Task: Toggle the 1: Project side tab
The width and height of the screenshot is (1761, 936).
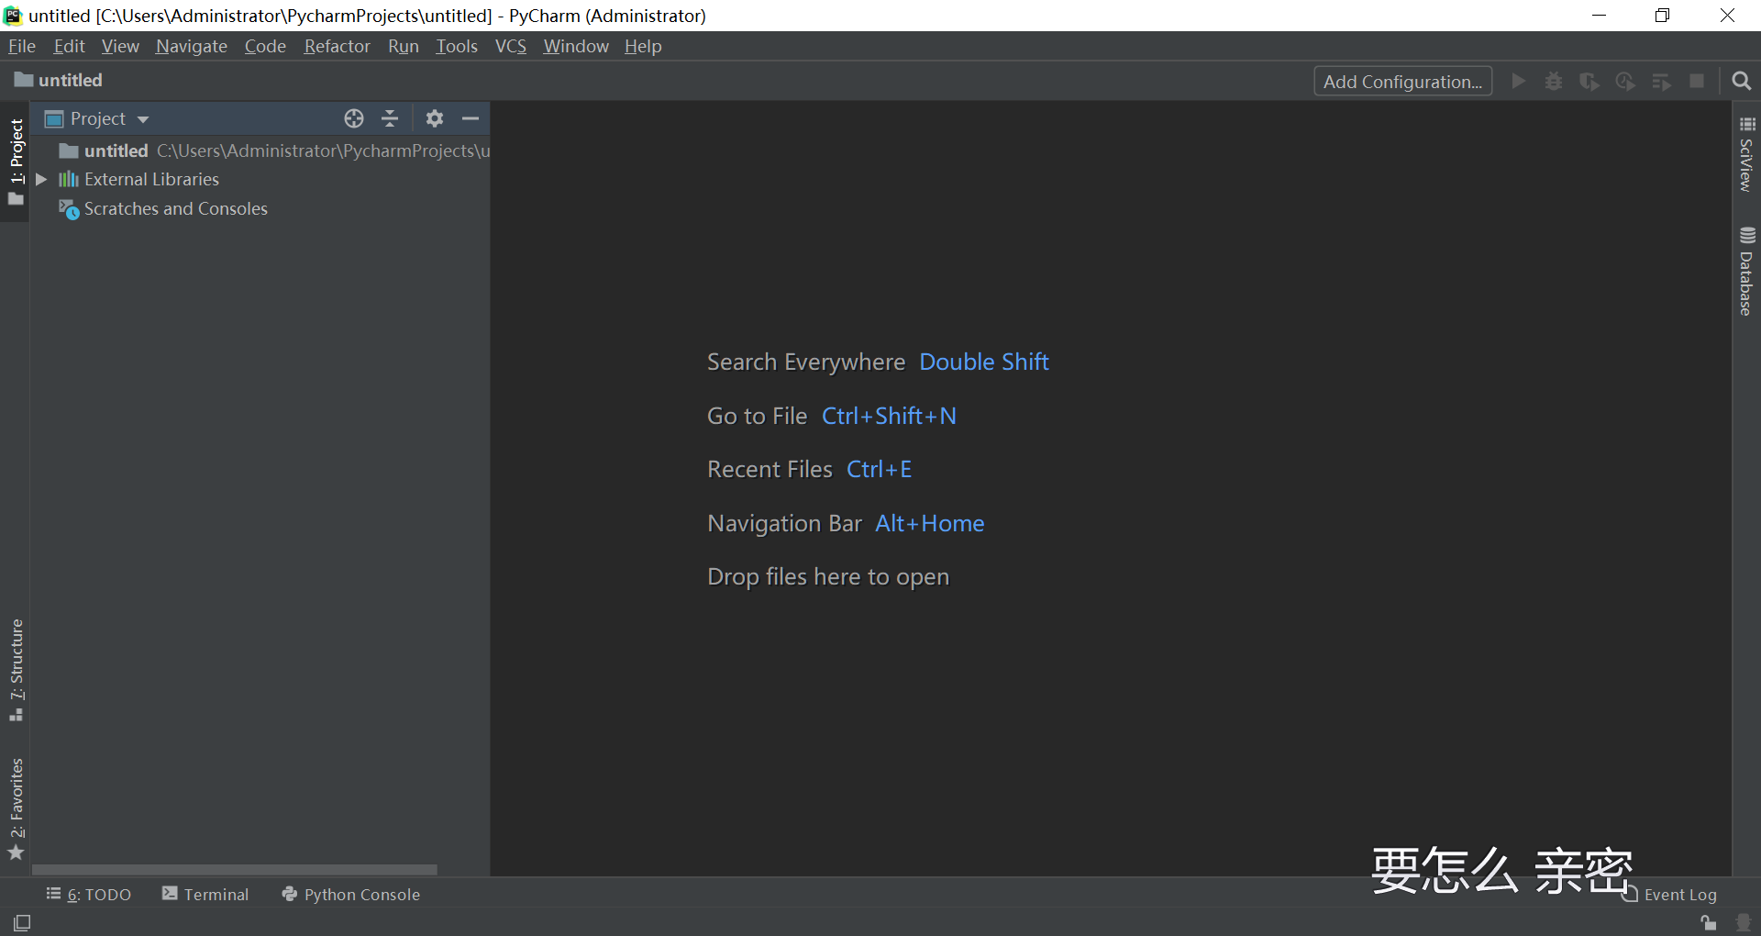Action: click(x=16, y=162)
